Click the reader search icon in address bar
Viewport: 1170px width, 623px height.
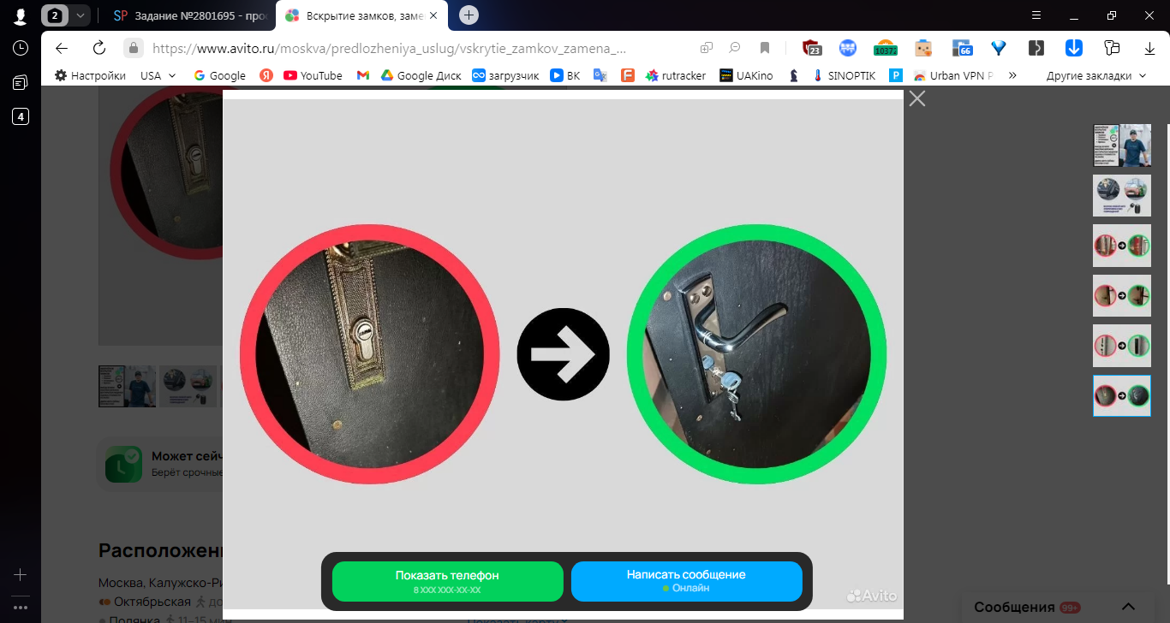[735, 48]
